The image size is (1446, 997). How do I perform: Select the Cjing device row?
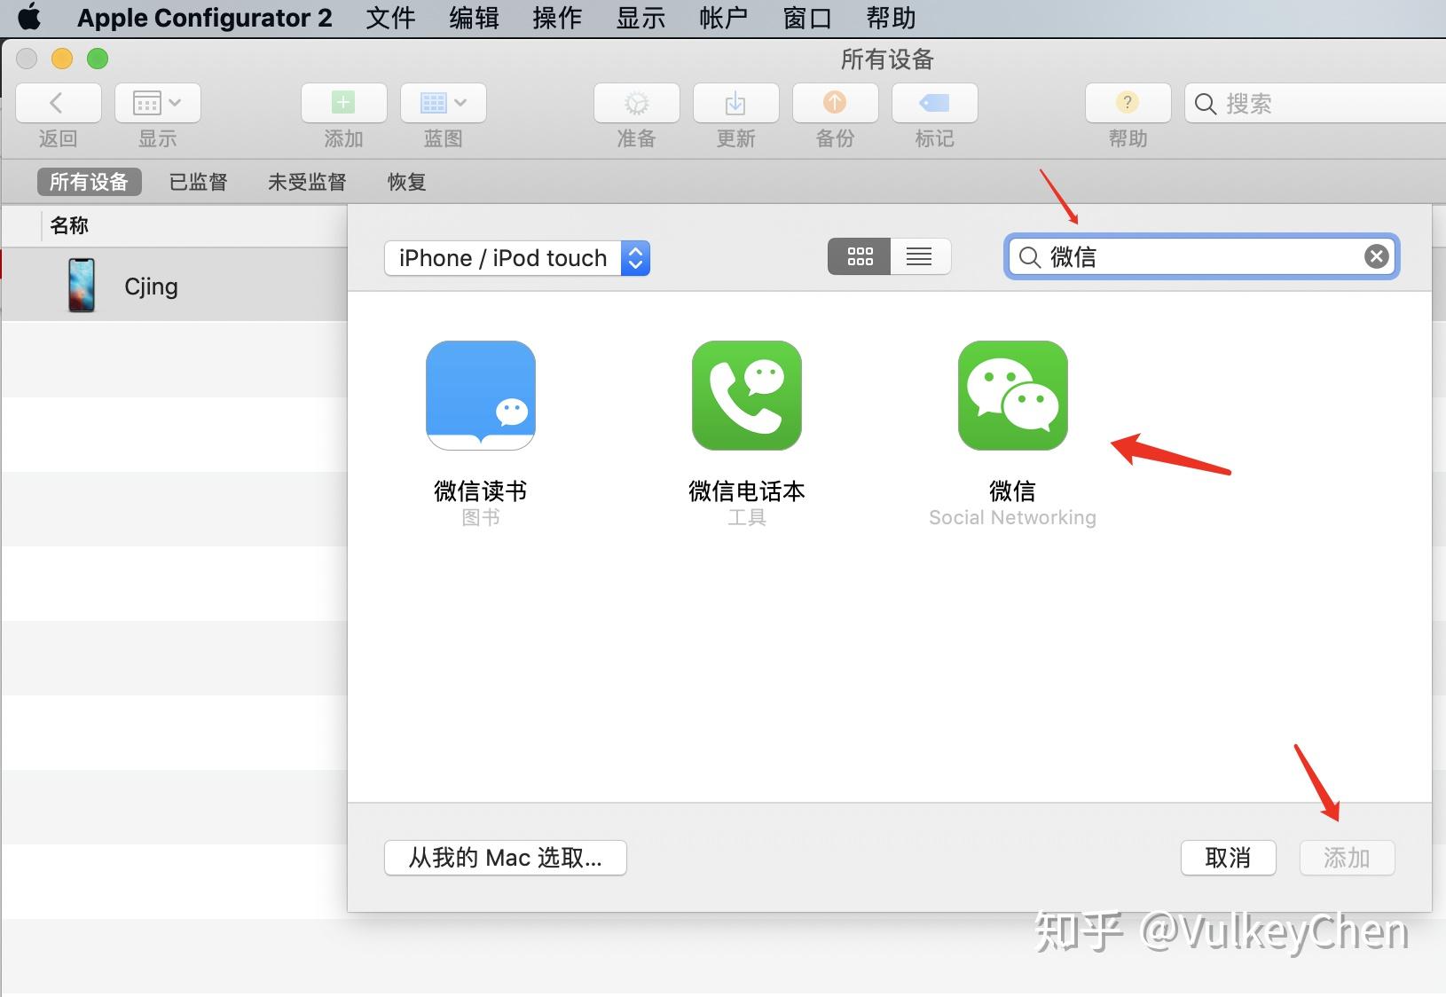(x=174, y=286)
